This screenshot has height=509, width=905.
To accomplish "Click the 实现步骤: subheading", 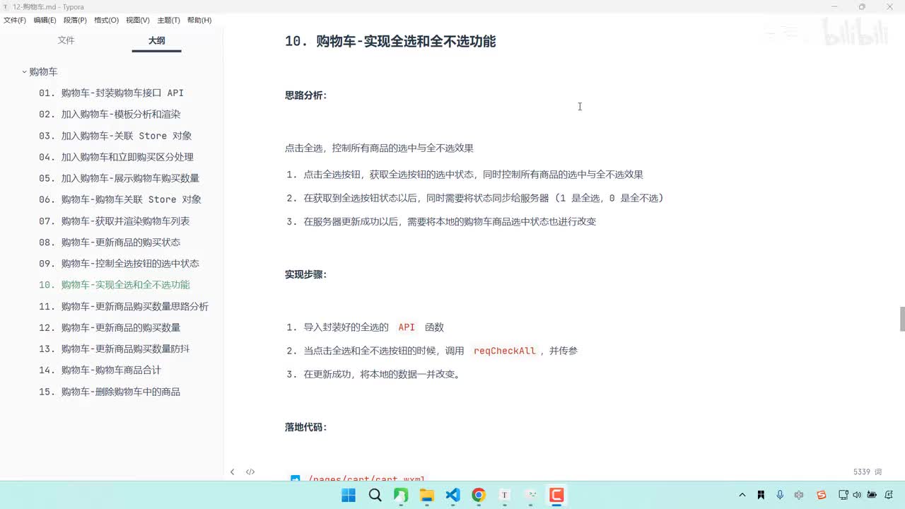I will click(306, 274).
